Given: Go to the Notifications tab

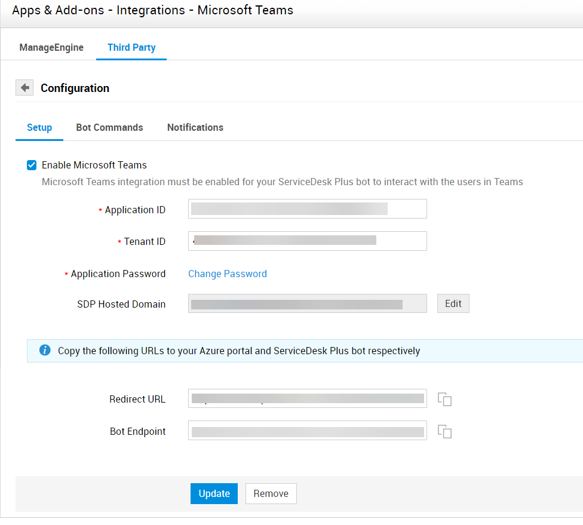Looking at the screenshot, I should pos(195,128).
